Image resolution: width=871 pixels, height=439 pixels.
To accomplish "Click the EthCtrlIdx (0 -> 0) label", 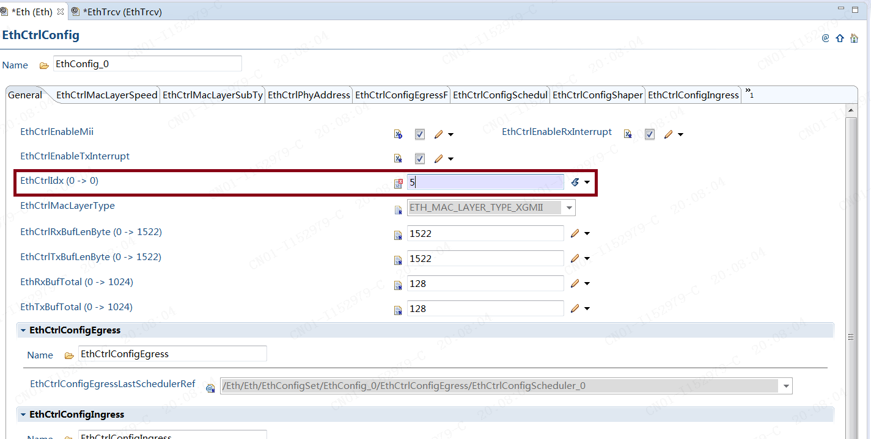I will pos(59,181).
